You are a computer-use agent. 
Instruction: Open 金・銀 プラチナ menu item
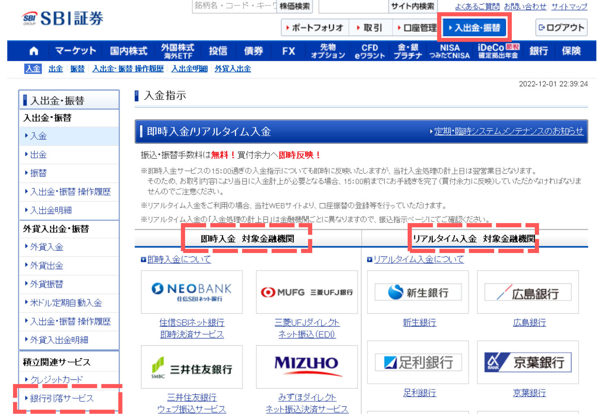[x=408, y=51]
